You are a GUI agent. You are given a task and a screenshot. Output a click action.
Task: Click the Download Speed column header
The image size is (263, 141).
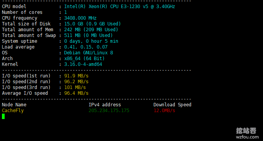[172, 105]
